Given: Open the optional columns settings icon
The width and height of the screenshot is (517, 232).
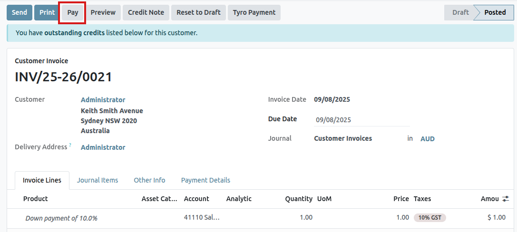Looking at the screenshot, I should [506, 199].
